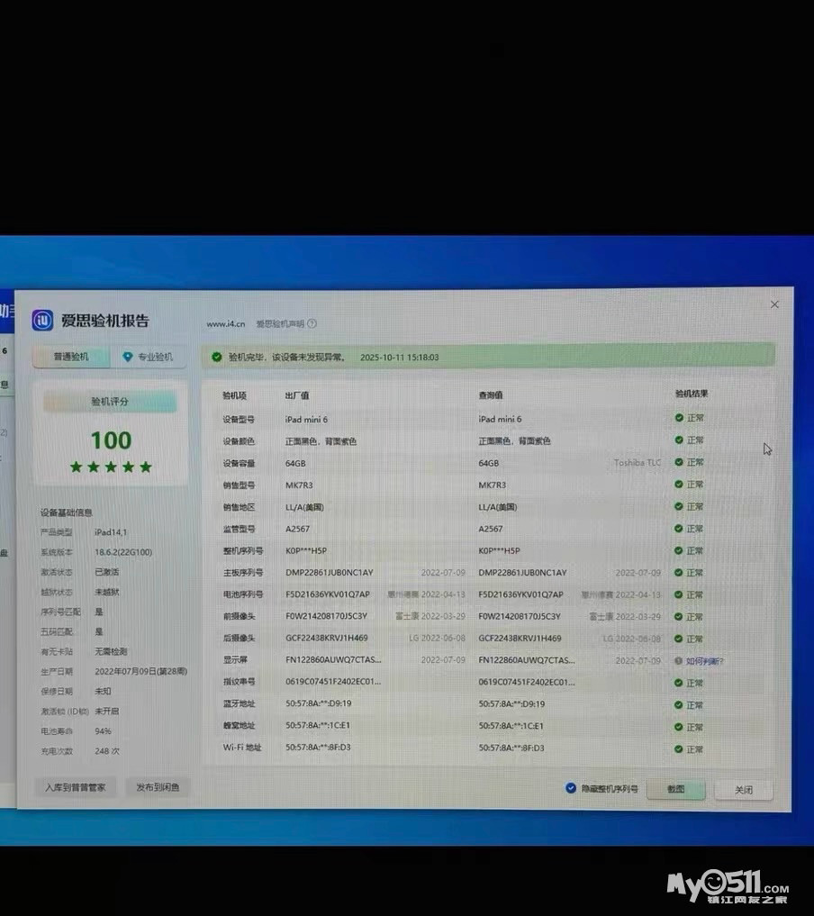Uncheck the 隐藏整机序列号 checkbox
Image resolution: width=814 pixels, height=916 pixels.
(x=570, y=788)
